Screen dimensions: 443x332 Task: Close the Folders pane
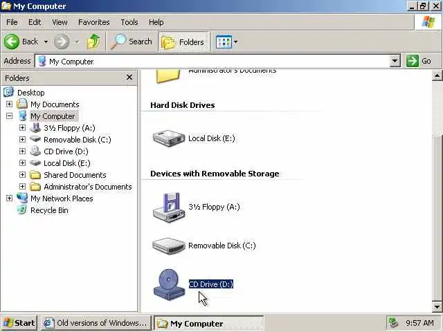coord(129,77)
